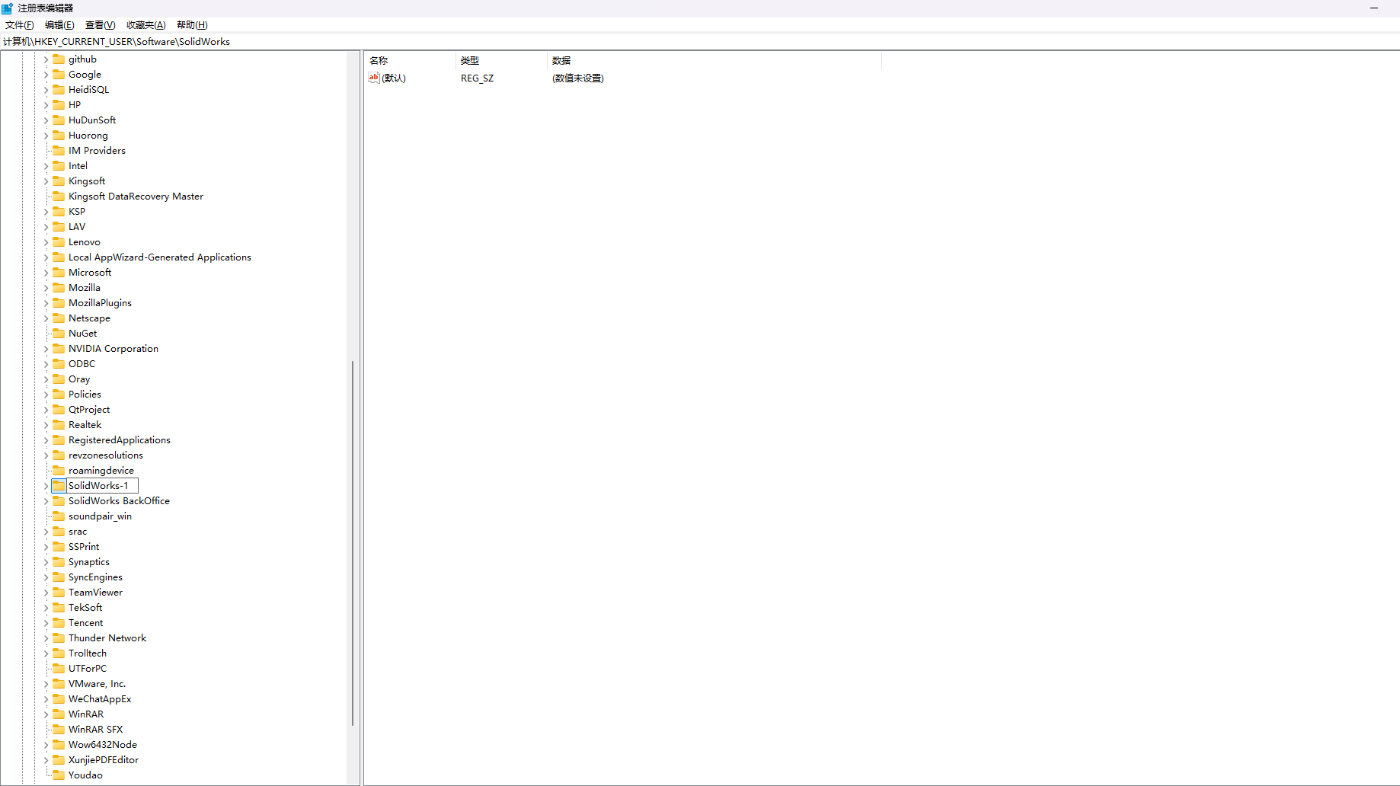Click the Registry Editor title bar icon

(x=8, y=8)
